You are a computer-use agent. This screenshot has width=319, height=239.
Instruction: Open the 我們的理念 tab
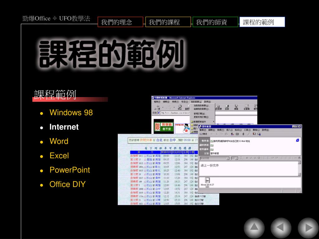(x=120, y=22)
